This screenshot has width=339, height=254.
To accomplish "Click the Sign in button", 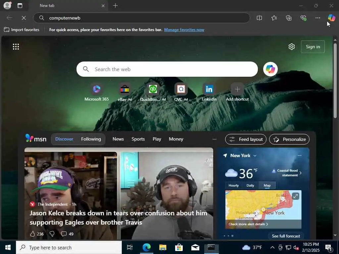I will pos(313,47).
